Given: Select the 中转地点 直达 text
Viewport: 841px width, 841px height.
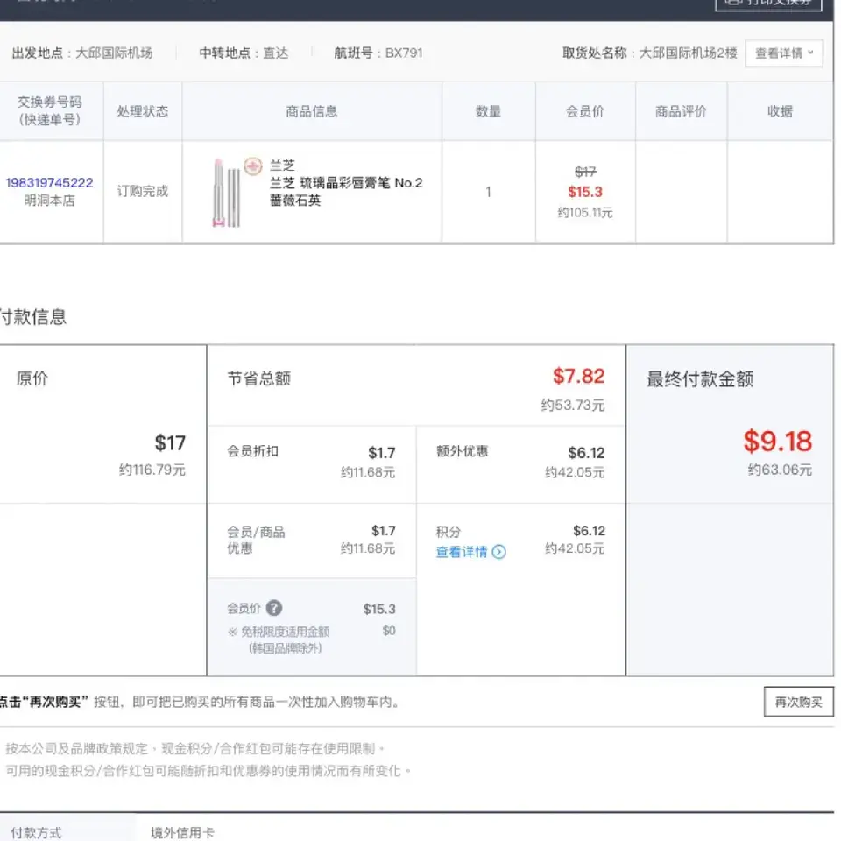Looking at the screenshot, I should [x=244, y=53].
